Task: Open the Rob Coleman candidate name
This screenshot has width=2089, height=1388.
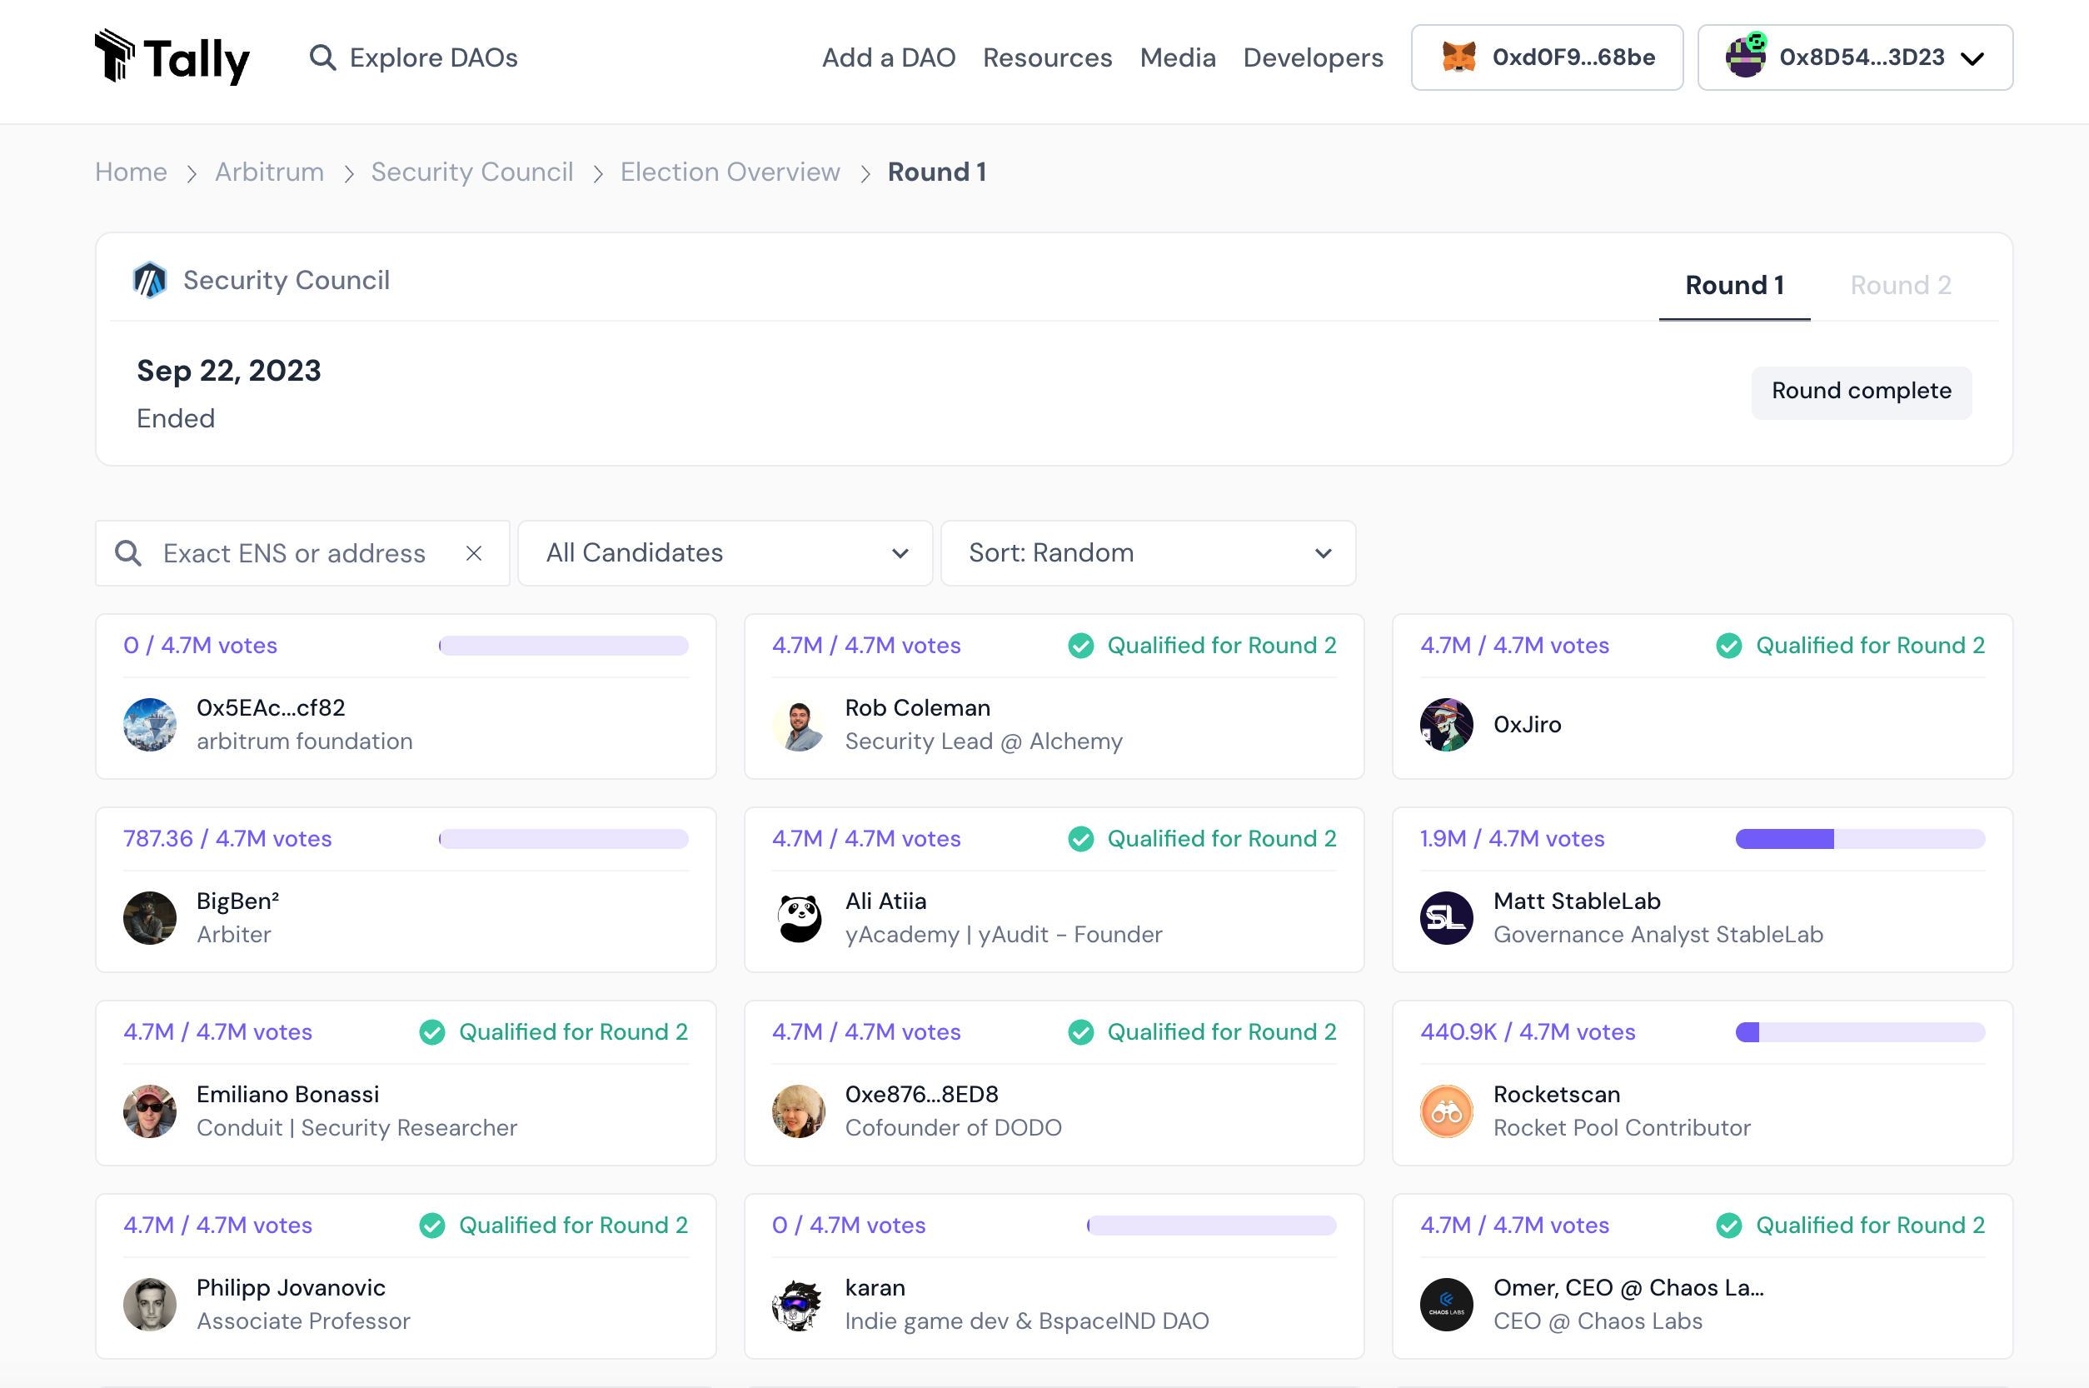Action: pyautogui.click(x=918, y=707)
